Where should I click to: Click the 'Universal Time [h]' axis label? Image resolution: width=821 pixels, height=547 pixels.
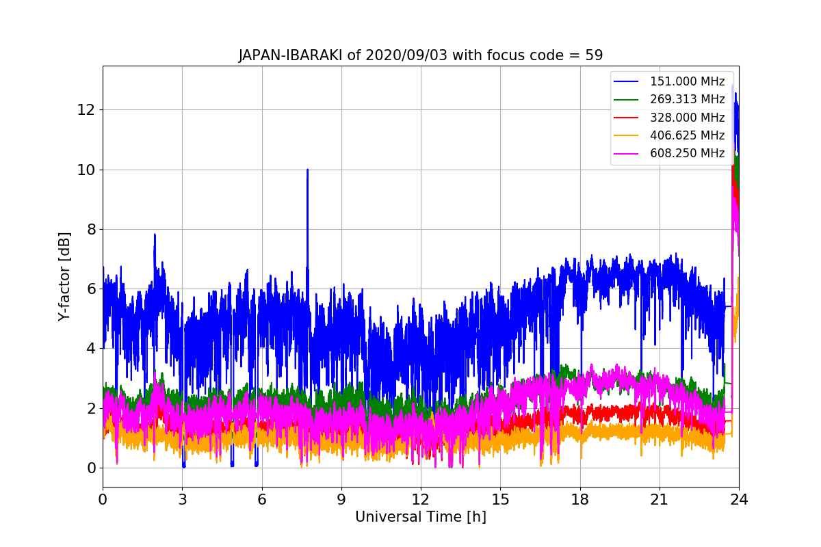point(420,518)
